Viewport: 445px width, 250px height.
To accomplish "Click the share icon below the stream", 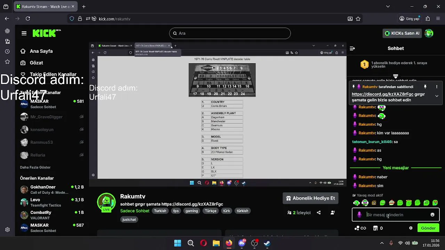I will (319, 212).
